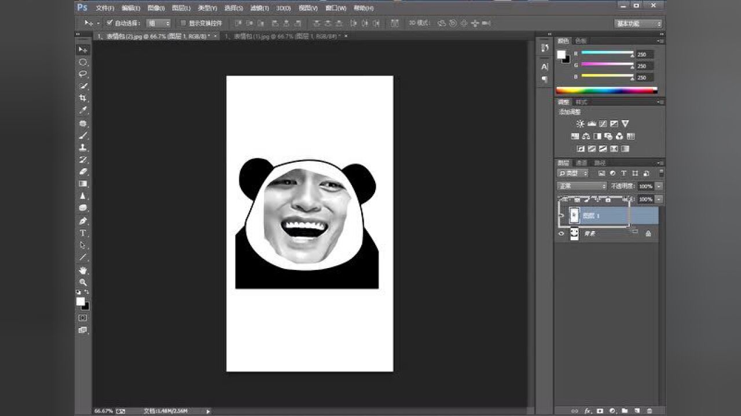Viewport: 741px width, 416px height.
Task: Add a Vibrance triangle adjustment
Action: pos(625,124)
